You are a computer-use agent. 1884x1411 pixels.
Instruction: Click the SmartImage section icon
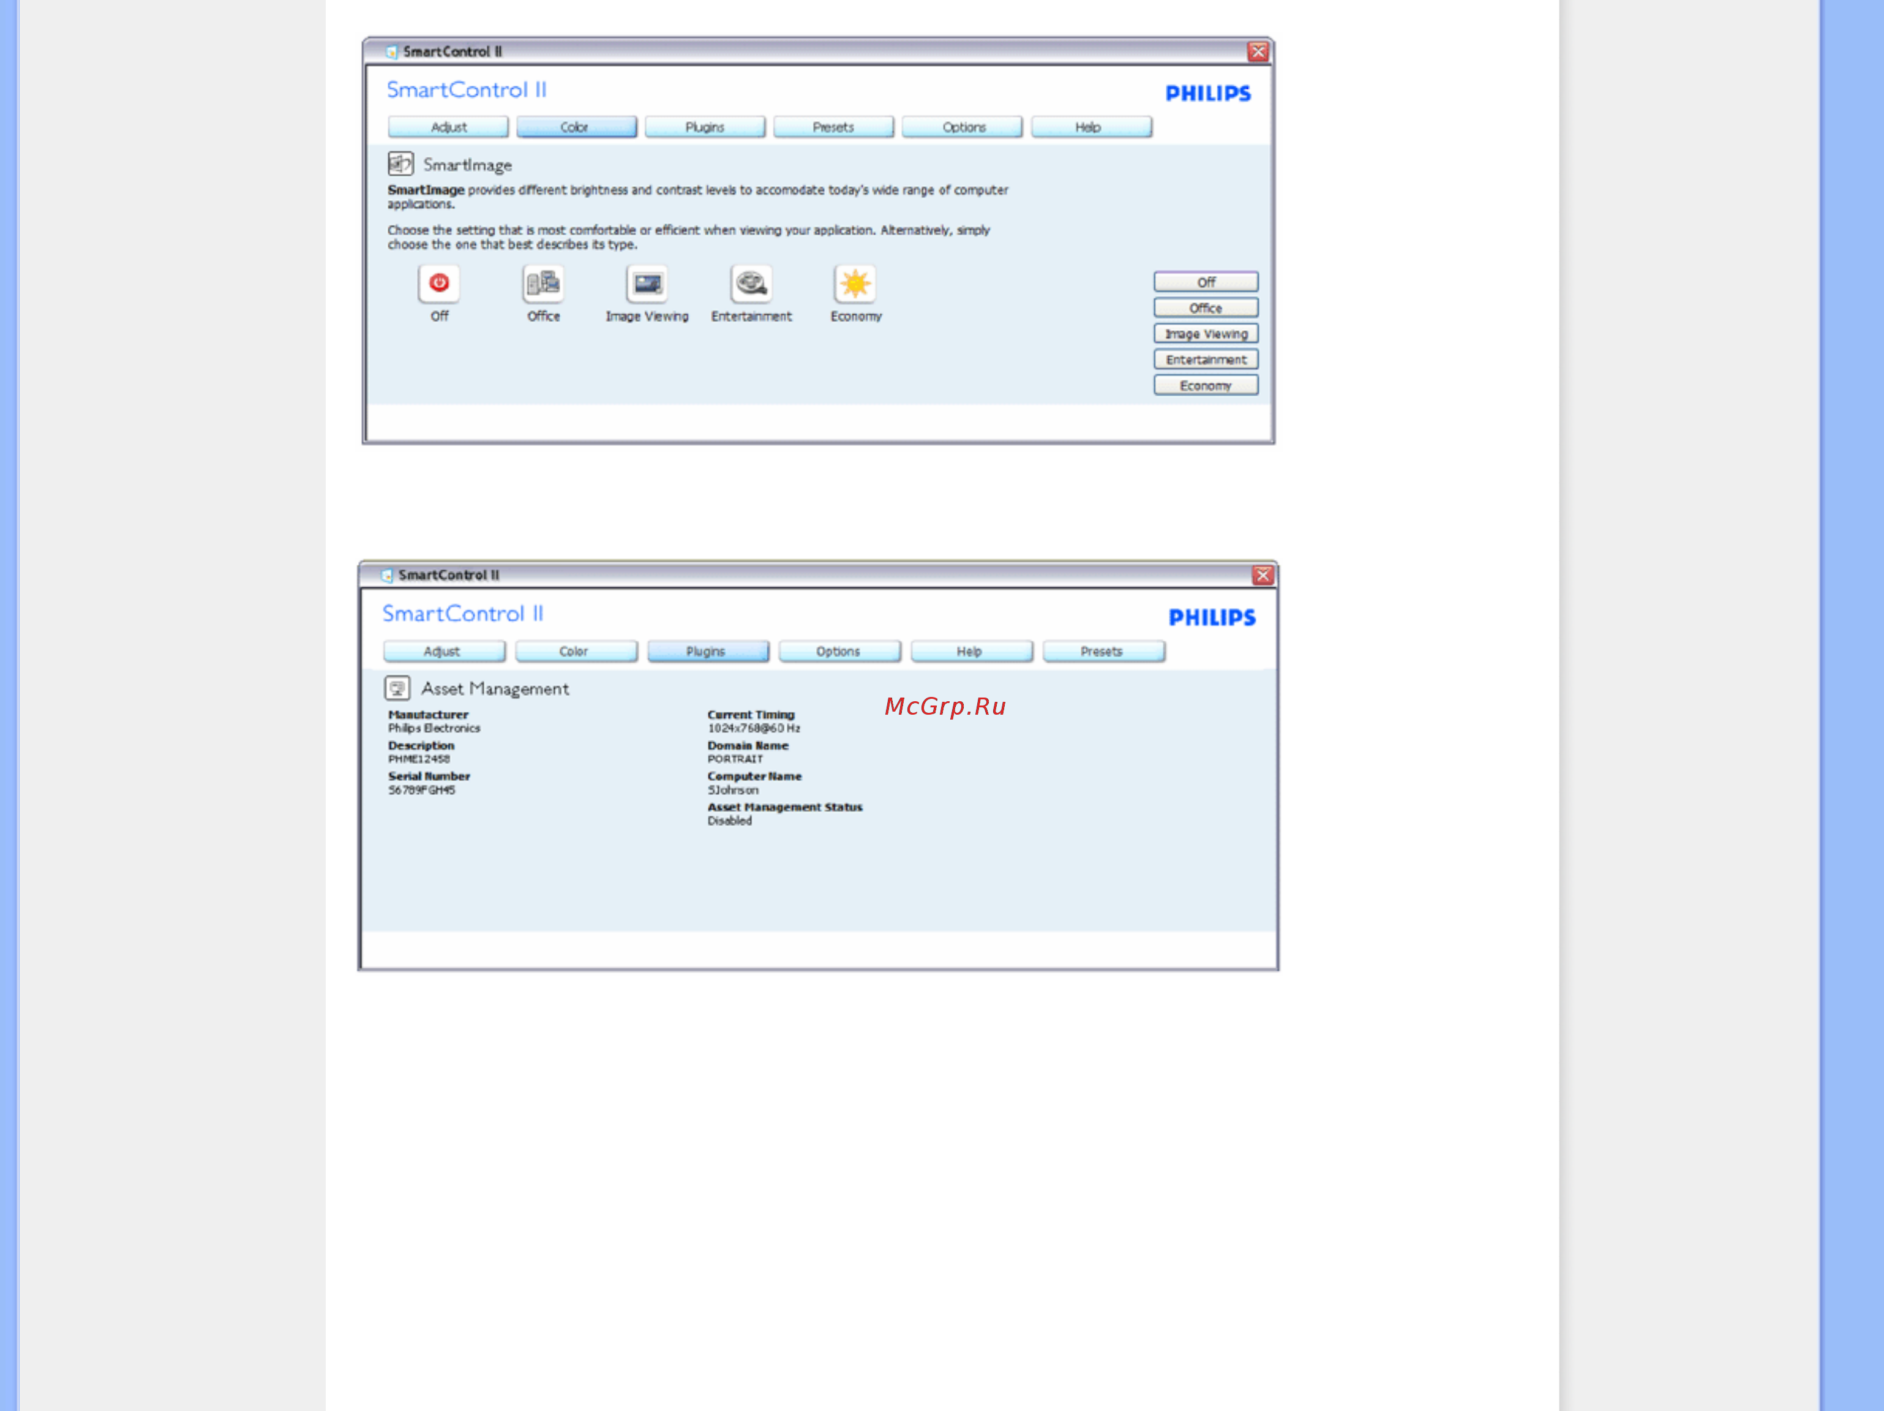[400, 163]
